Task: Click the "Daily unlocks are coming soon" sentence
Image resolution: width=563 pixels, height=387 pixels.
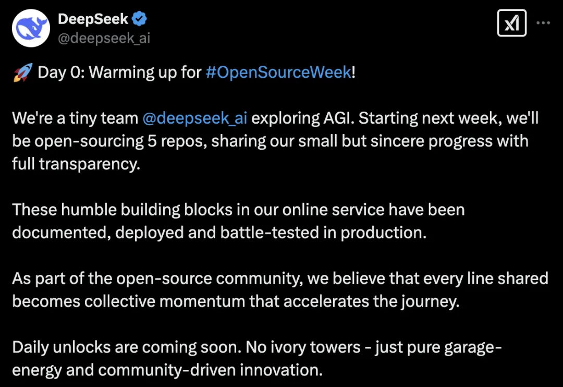Action: tap(127, 347)
